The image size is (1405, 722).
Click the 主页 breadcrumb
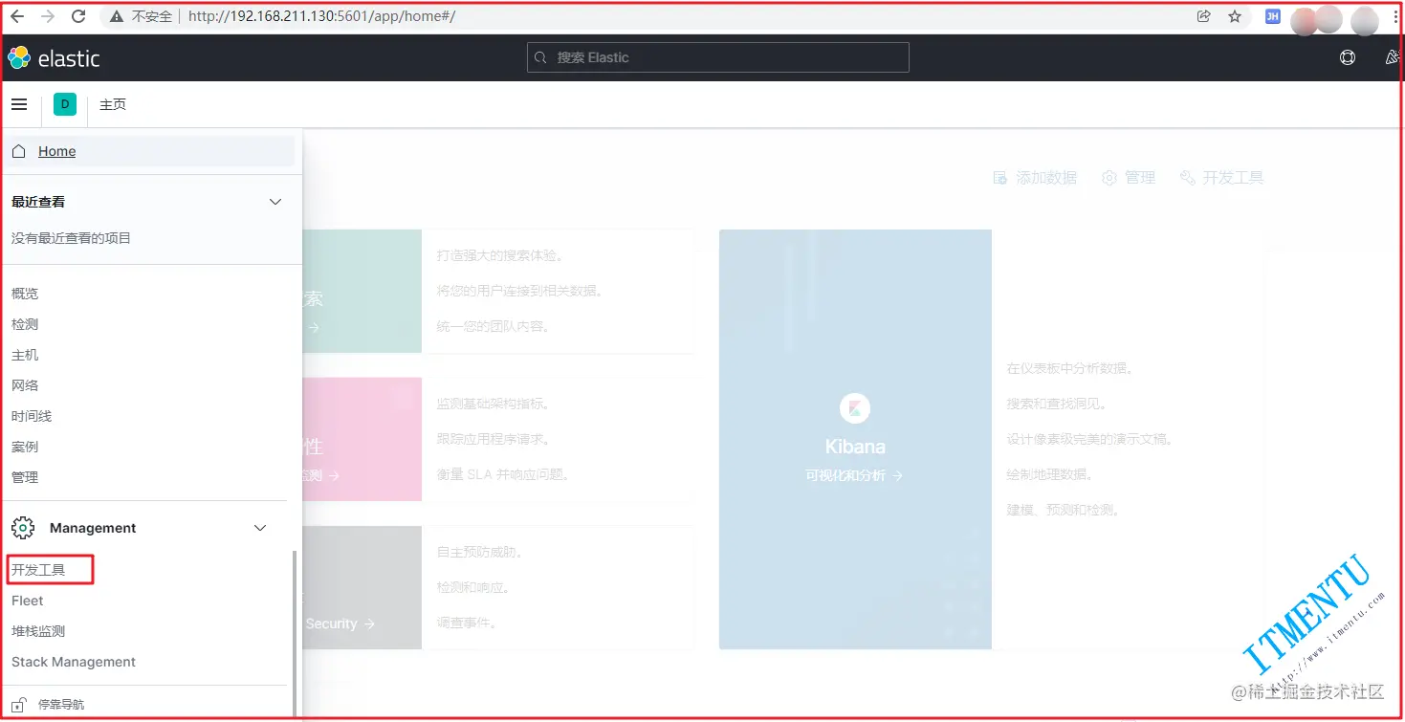[x=113, y=104]
